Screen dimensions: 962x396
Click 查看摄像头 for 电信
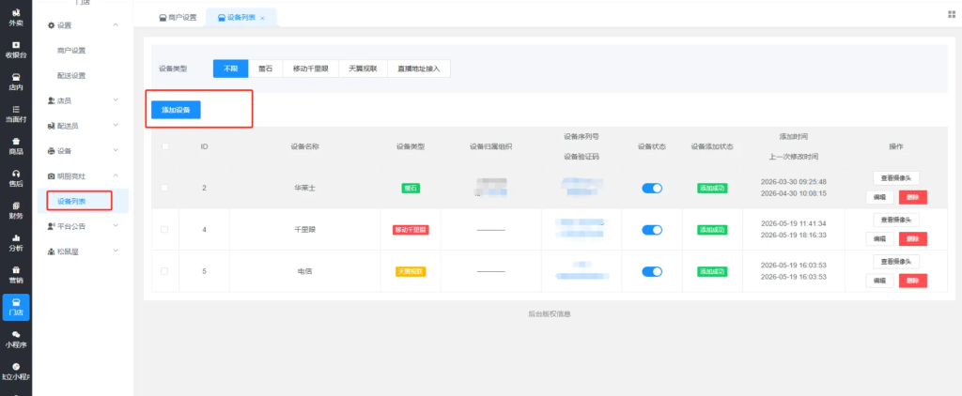pos(895,261)
